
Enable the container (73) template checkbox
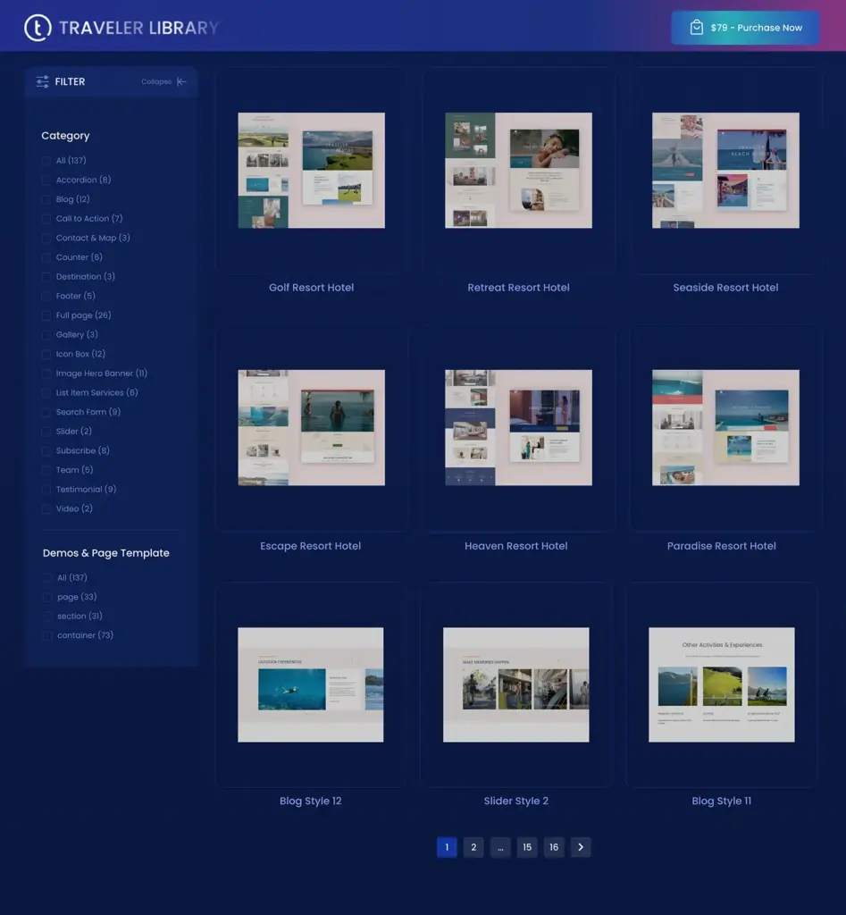46,634
